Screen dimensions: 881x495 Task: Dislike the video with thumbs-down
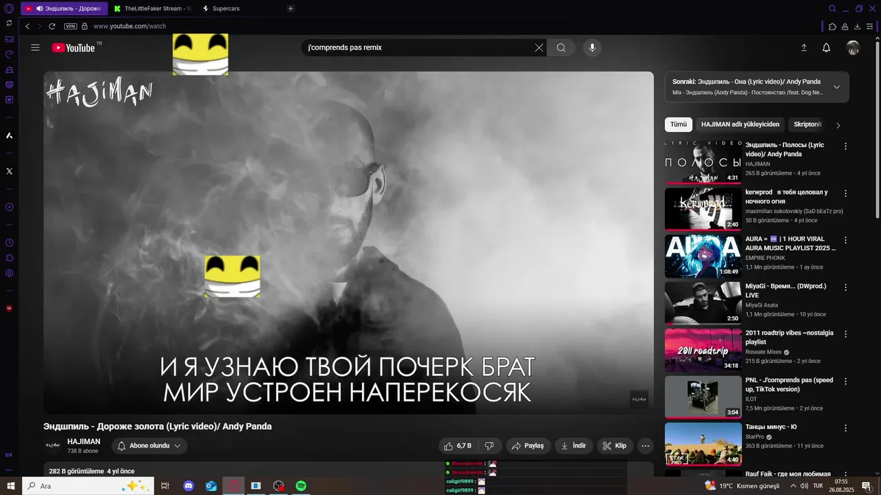coord(489,445)
